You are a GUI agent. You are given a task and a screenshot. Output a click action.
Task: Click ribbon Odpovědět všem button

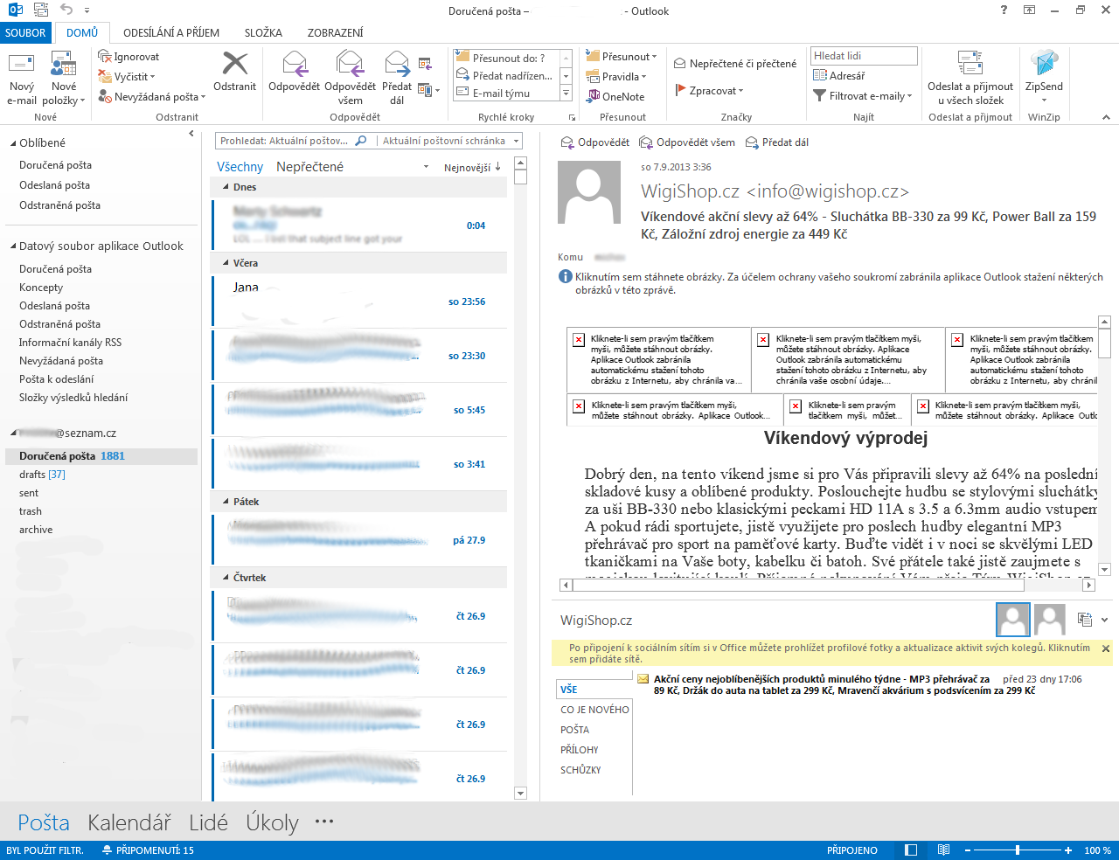click(x=350, y=79)
